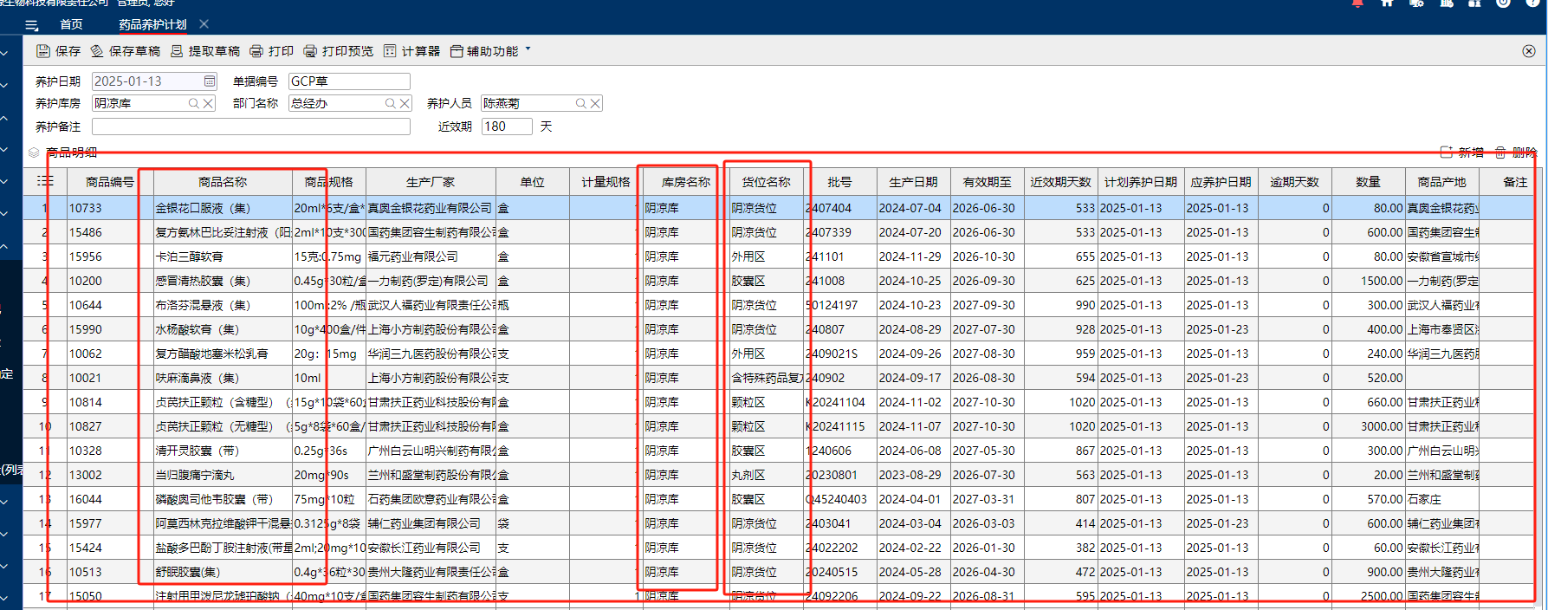Screen dimensions: 1548x610
Task: Close the form with circled X
Action: 1529,51
